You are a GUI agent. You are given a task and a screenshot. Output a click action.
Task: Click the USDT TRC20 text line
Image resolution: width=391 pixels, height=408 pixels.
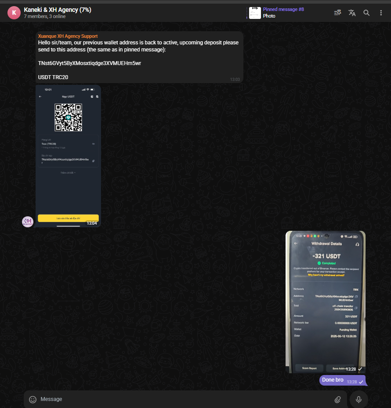pyautogui.click(x=53, y=77)
